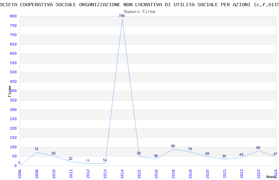Click the 22 data label

[x=71, y=158]
